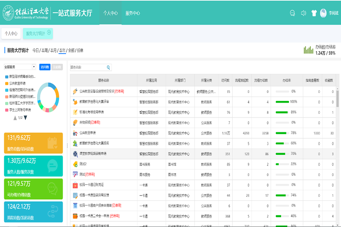Select the 全部 time range link
Screen dimensions: 341x227
[x=71, y=51]
